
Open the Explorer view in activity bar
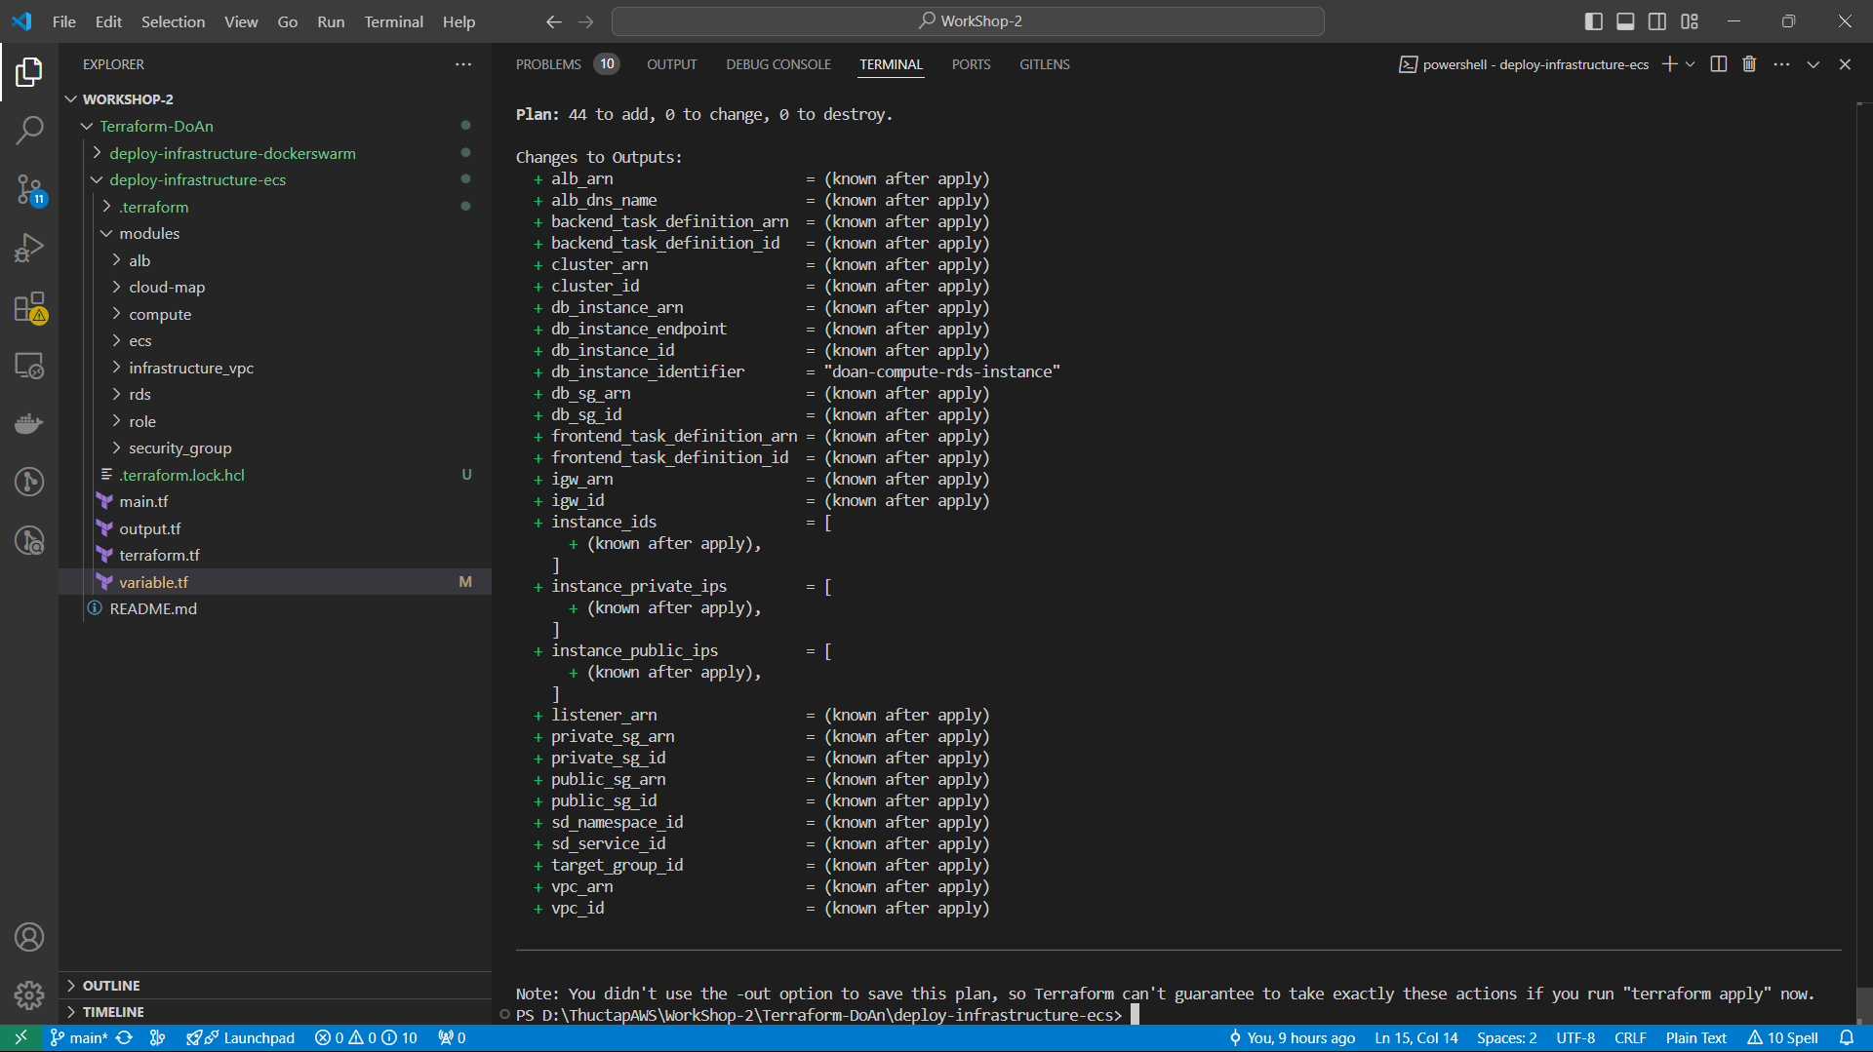(29, 71)
